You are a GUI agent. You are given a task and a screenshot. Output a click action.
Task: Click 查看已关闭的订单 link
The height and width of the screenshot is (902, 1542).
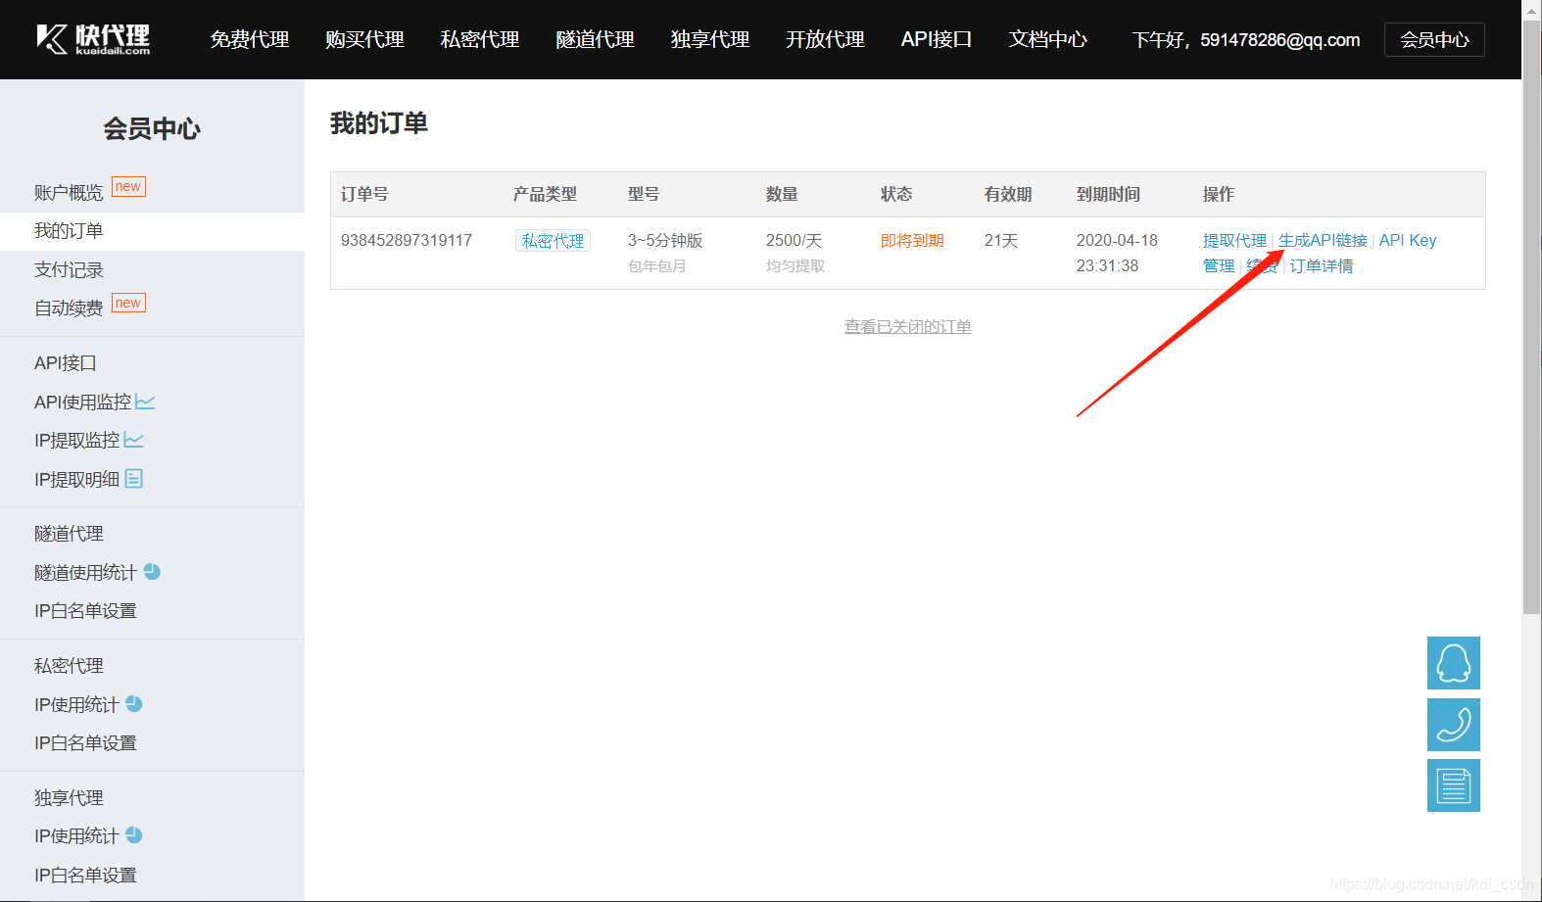(x=908, y=326)
